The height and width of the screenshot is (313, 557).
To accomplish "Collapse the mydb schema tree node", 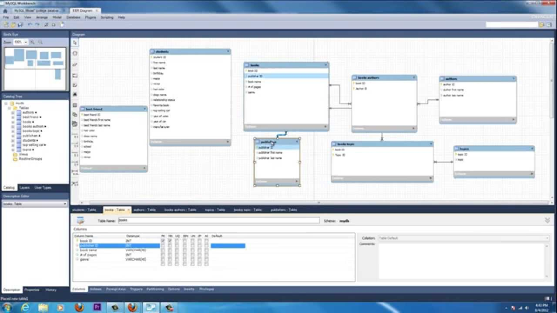I will click(x=6, y=103).
